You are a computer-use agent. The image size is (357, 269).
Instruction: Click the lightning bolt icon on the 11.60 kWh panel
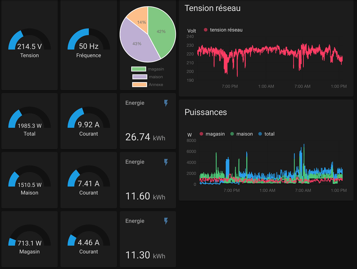click(x=166, y=162)
